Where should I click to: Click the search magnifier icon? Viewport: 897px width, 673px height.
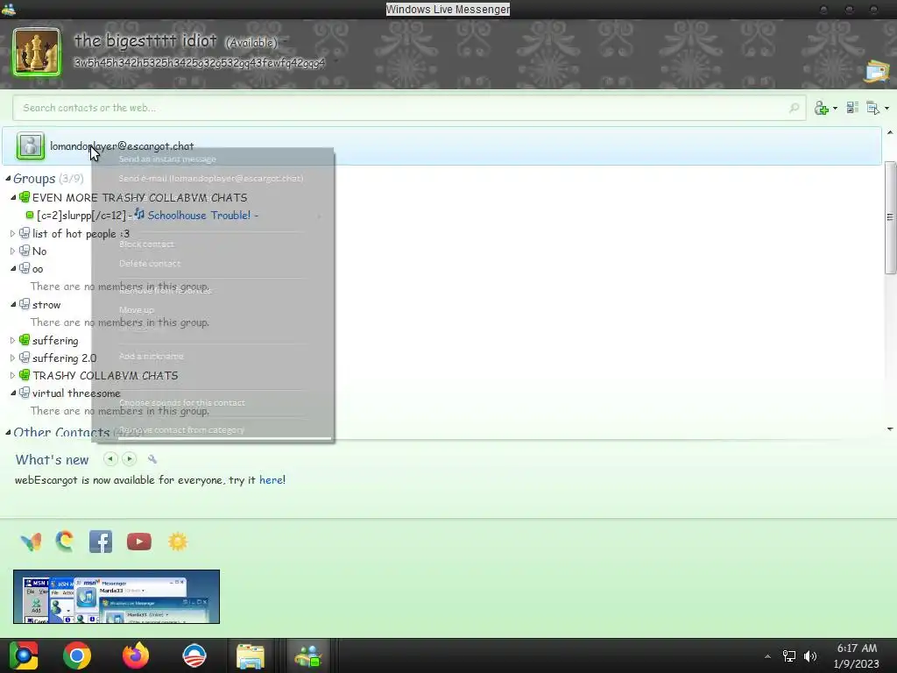pyautogui.click(x=794, y=108)
